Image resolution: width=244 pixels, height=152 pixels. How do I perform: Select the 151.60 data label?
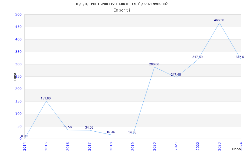(x=45, y=98)
